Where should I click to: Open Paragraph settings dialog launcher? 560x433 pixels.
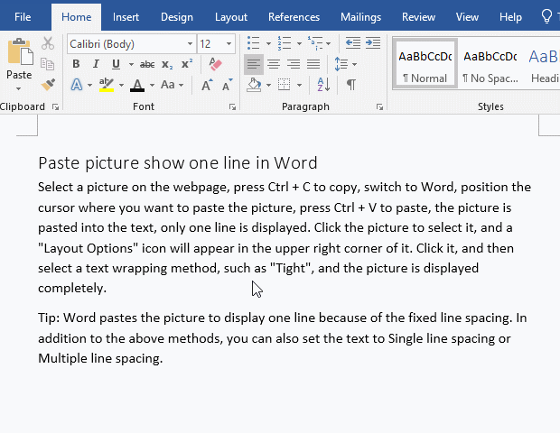point(379,106)
